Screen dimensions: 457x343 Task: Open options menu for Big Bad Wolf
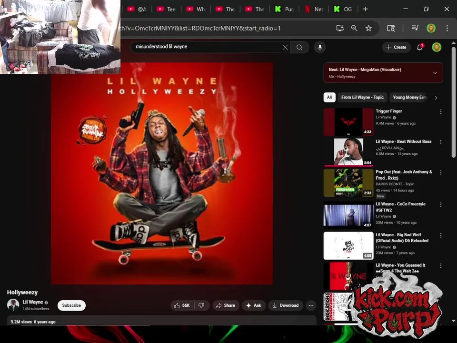(x=441, y=235)
